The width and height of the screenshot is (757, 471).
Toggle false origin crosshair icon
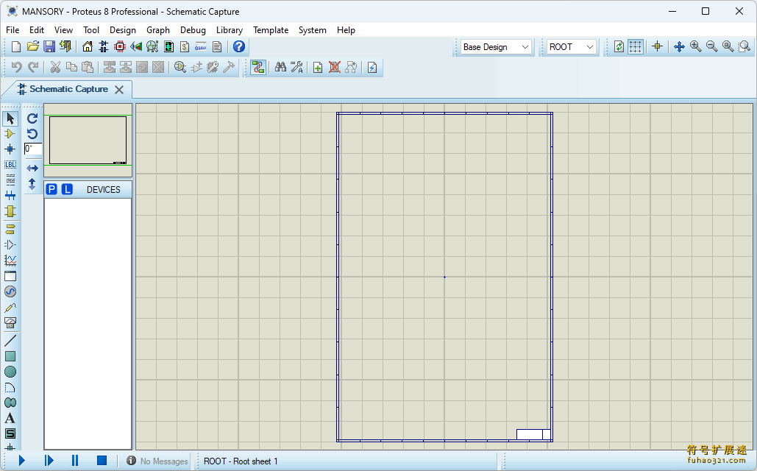tap(657, 47)
